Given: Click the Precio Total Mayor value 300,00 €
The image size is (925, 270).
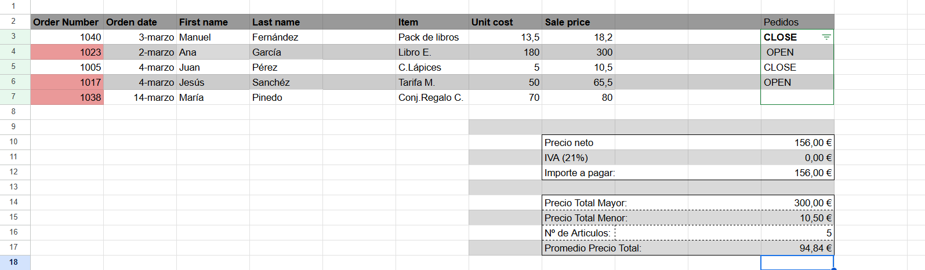Looking at the screenshot, I should click(797, 203).
